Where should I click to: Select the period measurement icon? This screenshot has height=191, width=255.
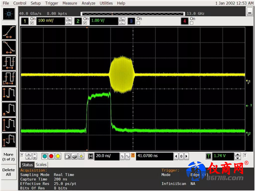coord(9,63)
